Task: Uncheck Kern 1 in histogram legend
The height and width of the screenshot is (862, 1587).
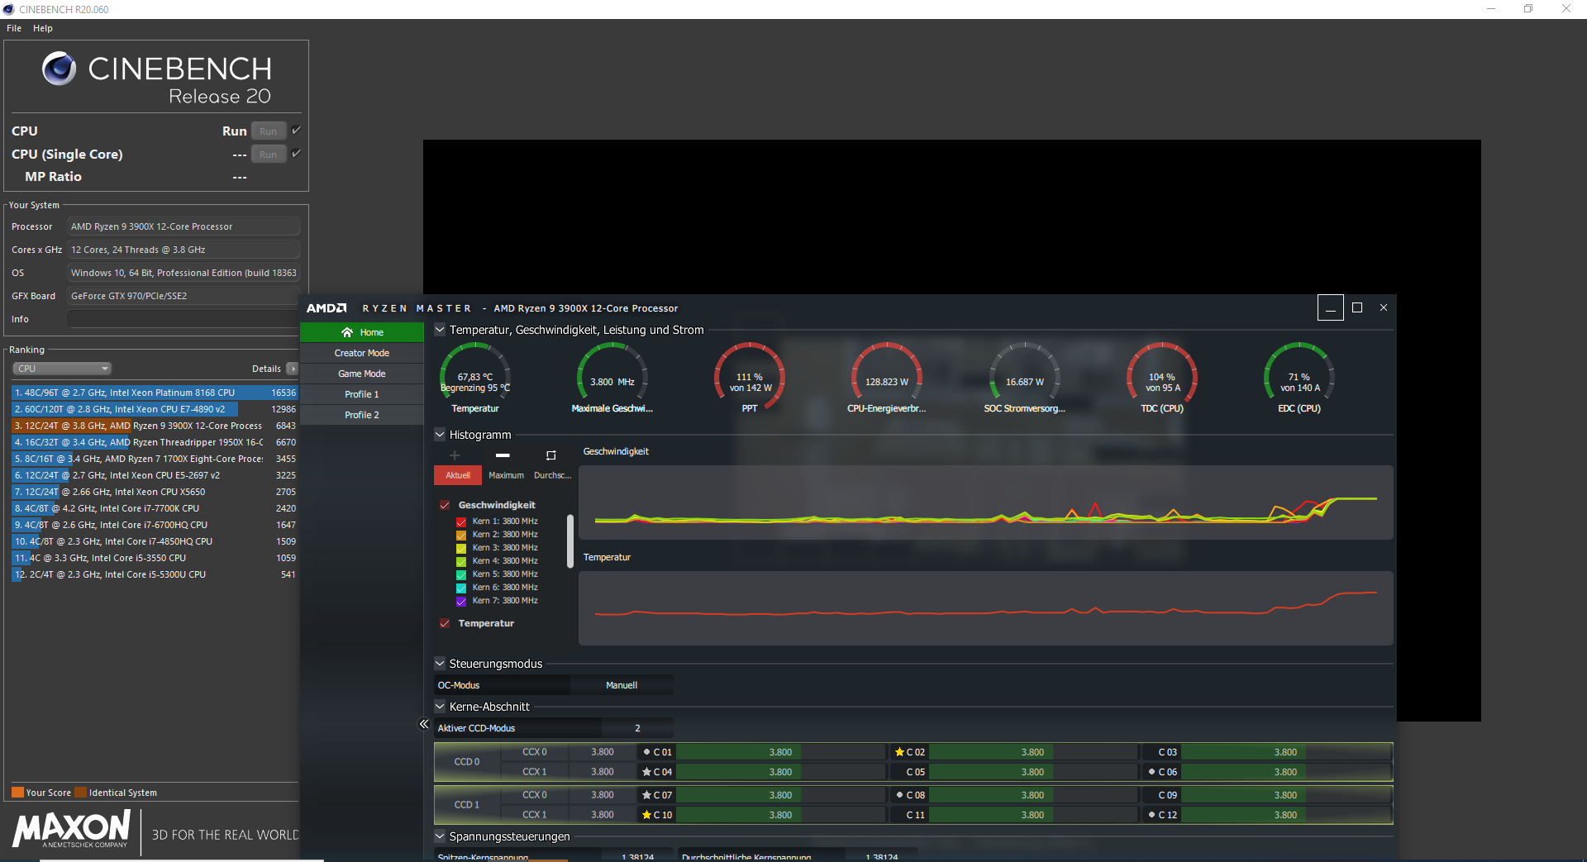Action: [x=461, y=521]
